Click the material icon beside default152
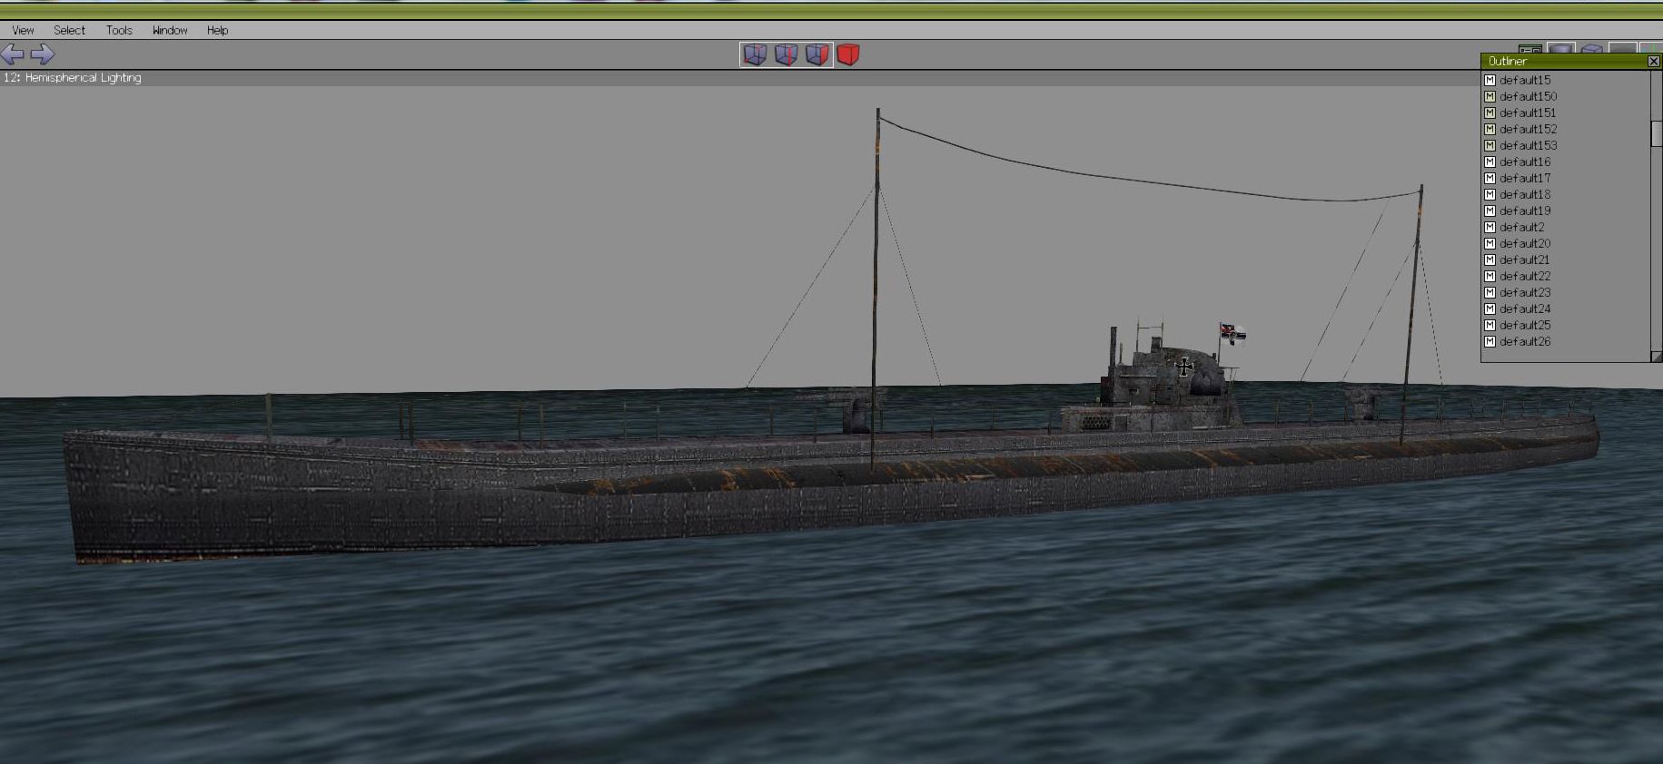1663x764 pixels. (x=1490, y=129)
